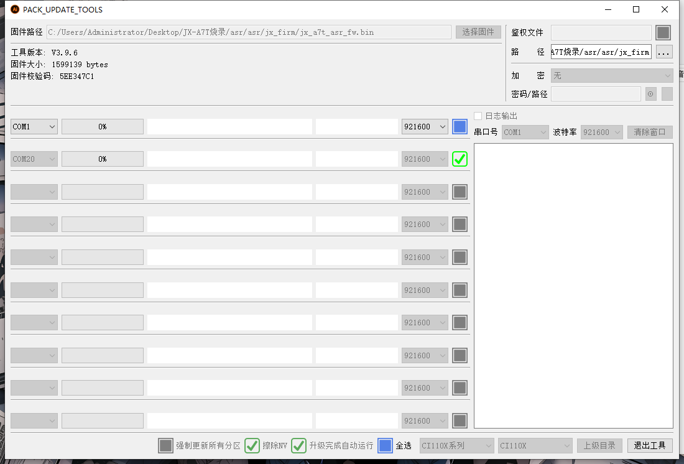The height and width of the screenshot is (464, 684).
Task: Open the COM1 port dropdown in the first row
Action: [34, 126]
